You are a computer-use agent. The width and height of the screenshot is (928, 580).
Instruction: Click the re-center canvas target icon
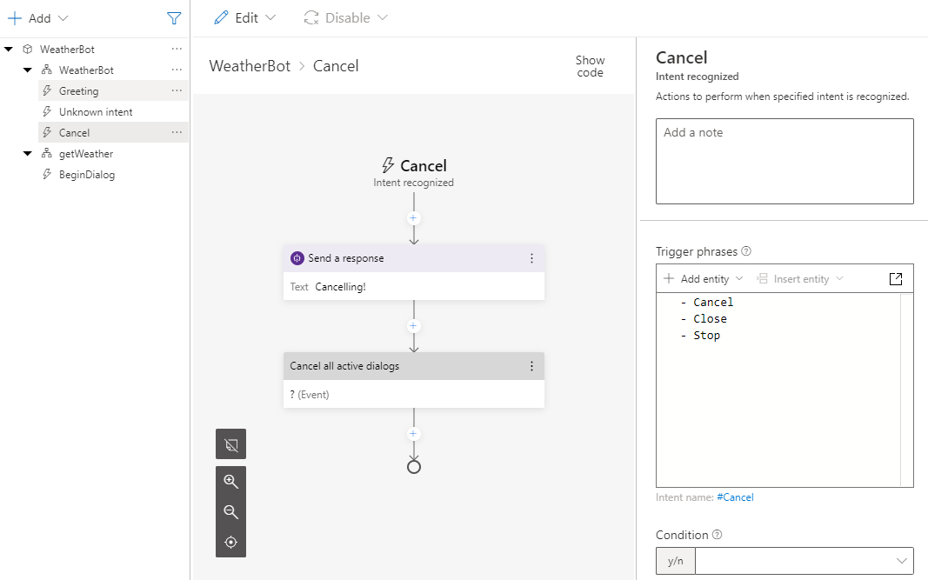231,543
